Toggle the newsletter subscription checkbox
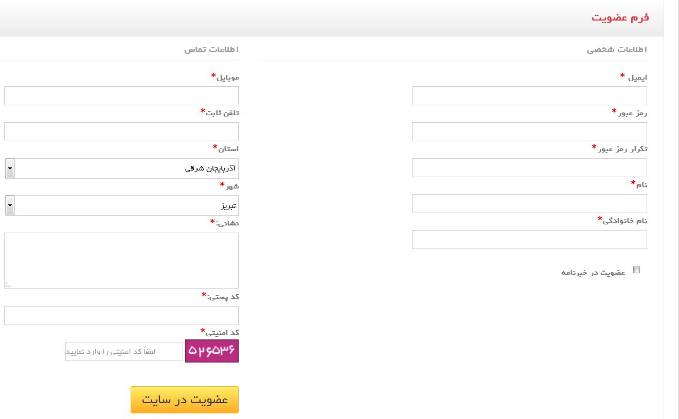 636,270
